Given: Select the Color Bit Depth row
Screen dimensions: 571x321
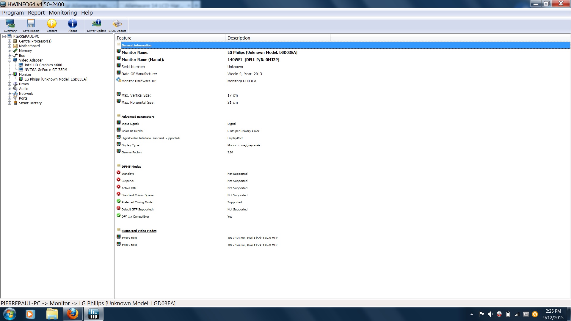Looking at the screenshot, I should tap(343, 131).
